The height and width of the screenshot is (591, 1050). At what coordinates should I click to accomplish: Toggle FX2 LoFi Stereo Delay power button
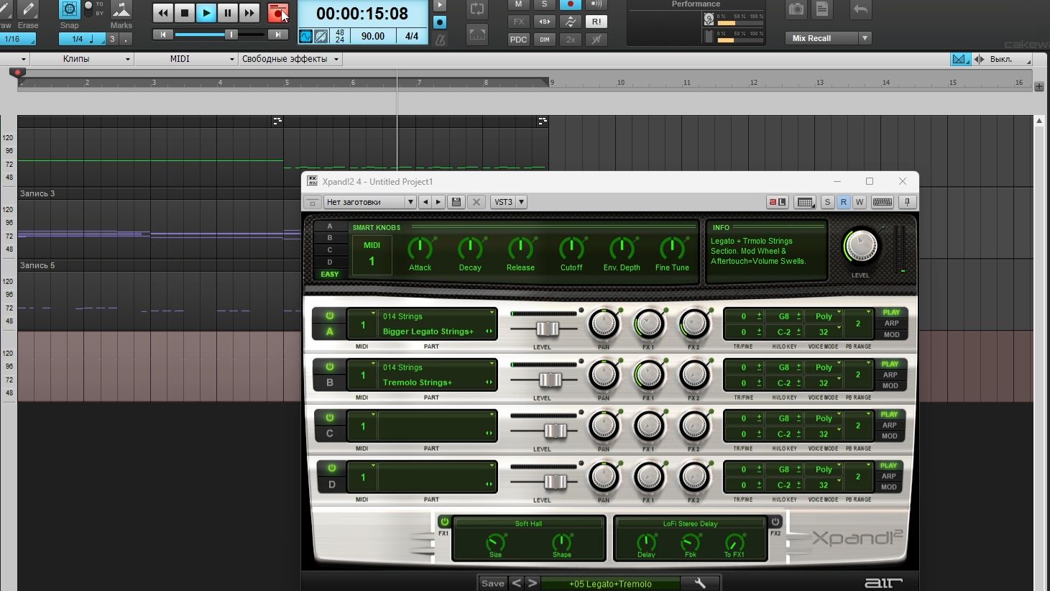click(775, 522)
